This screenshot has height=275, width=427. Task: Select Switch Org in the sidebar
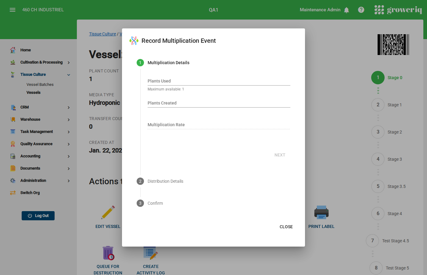tap(30, 193)
